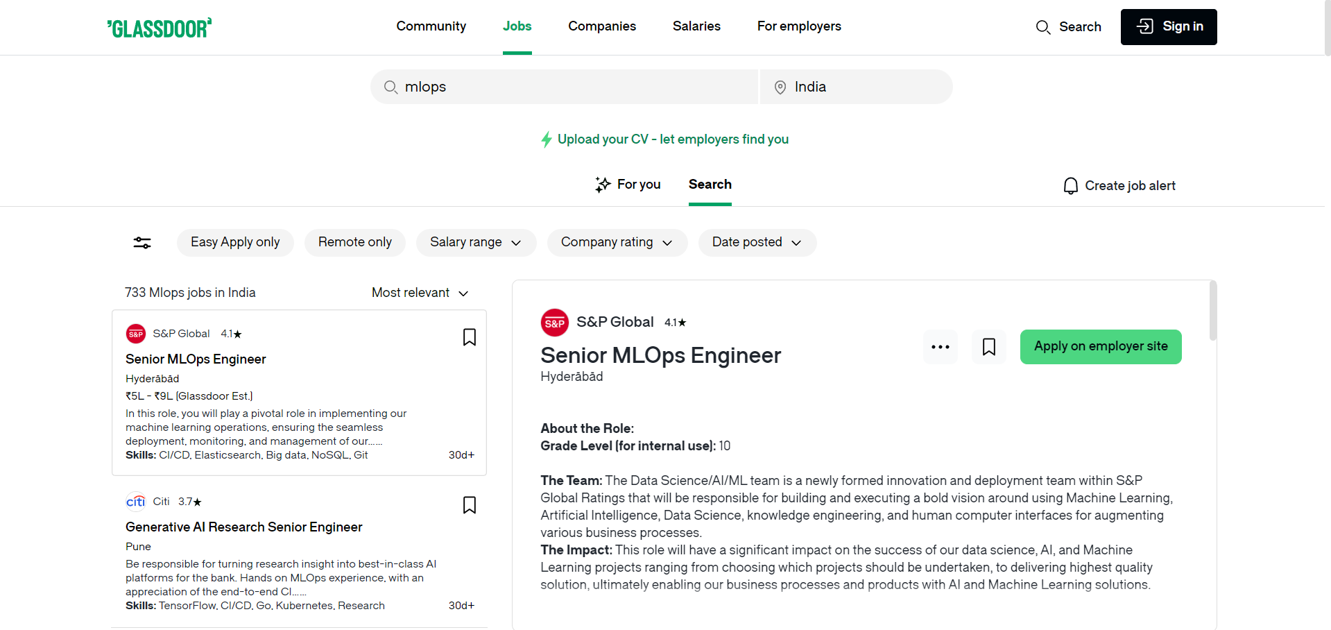Viewport: 1331px width, 630px height.
Task: Click the mlops job keyword input field
Action: pos(564,87)
